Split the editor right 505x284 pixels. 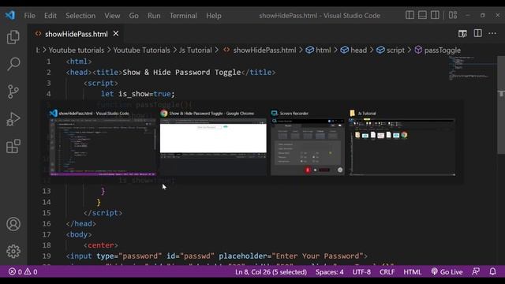(x=477, y=33)
